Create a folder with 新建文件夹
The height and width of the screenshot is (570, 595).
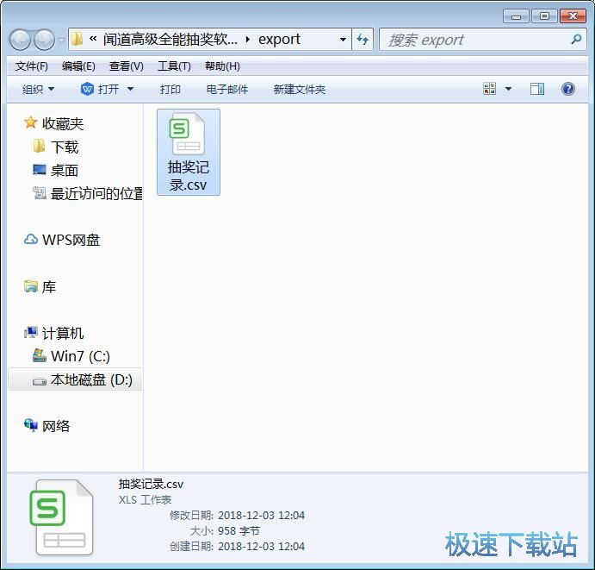coord(300,90)
